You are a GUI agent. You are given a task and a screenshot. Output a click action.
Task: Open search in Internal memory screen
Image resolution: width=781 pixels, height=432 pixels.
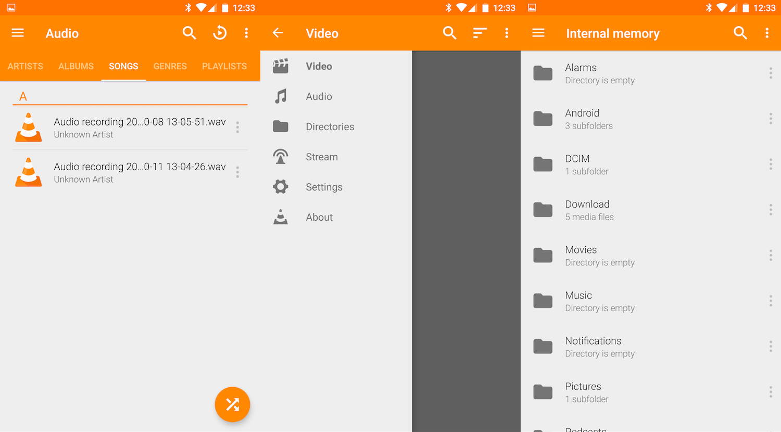(x=740, y=33)
